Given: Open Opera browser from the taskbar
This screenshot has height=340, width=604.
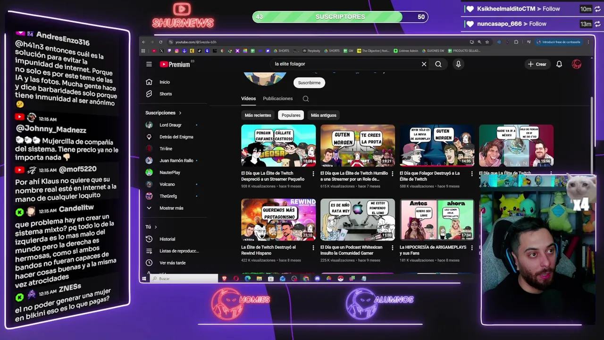Looking at the screenshot, I should (x=236, y=279).
